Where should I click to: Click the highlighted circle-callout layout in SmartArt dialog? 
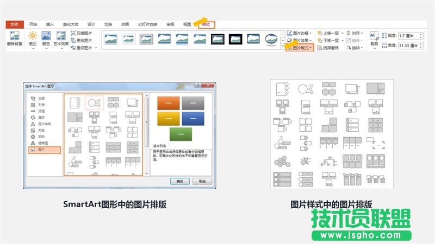point(94,103)
